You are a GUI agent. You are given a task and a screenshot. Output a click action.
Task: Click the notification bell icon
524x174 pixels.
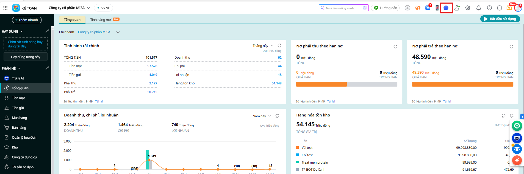478,8
